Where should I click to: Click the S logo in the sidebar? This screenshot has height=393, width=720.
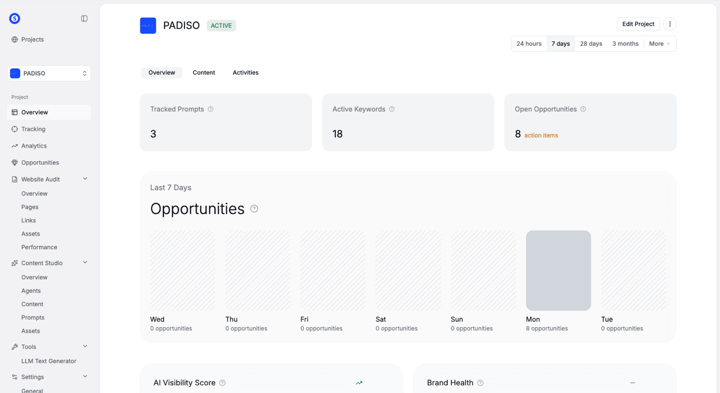(14, 18)
